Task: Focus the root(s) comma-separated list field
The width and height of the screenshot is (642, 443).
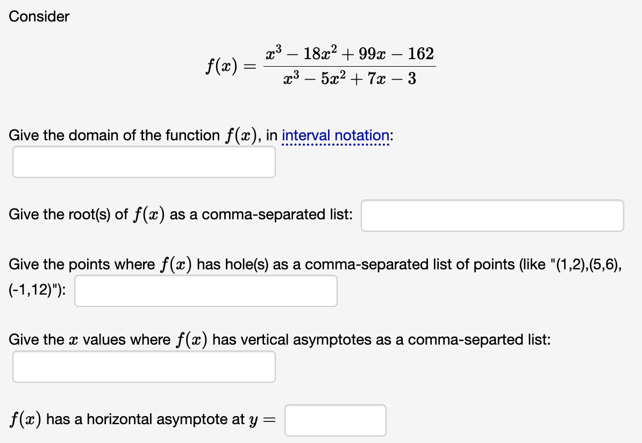Action: point(492,216)
